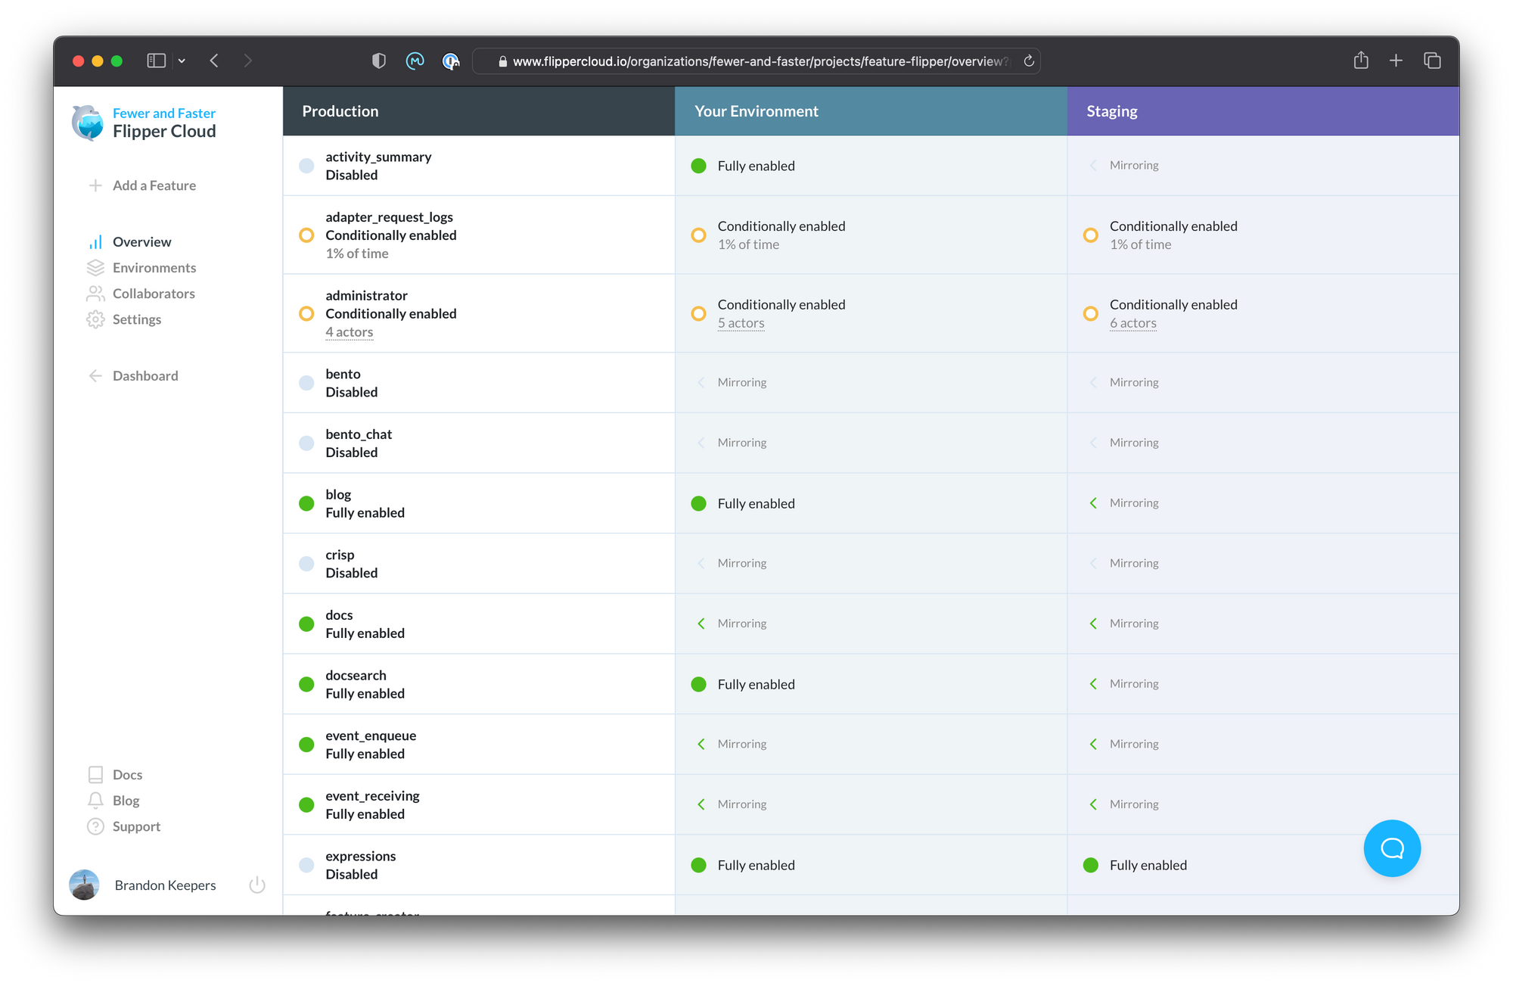Image resolution: width=1513 pixels, height=986 pixels.
Task: Click the Collaborators people icon
Action: point(95,294)
